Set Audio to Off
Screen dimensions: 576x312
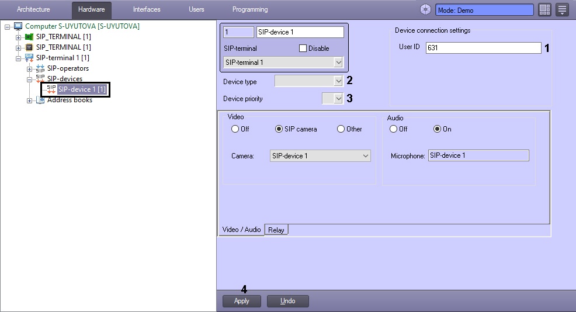coord(394,129)
